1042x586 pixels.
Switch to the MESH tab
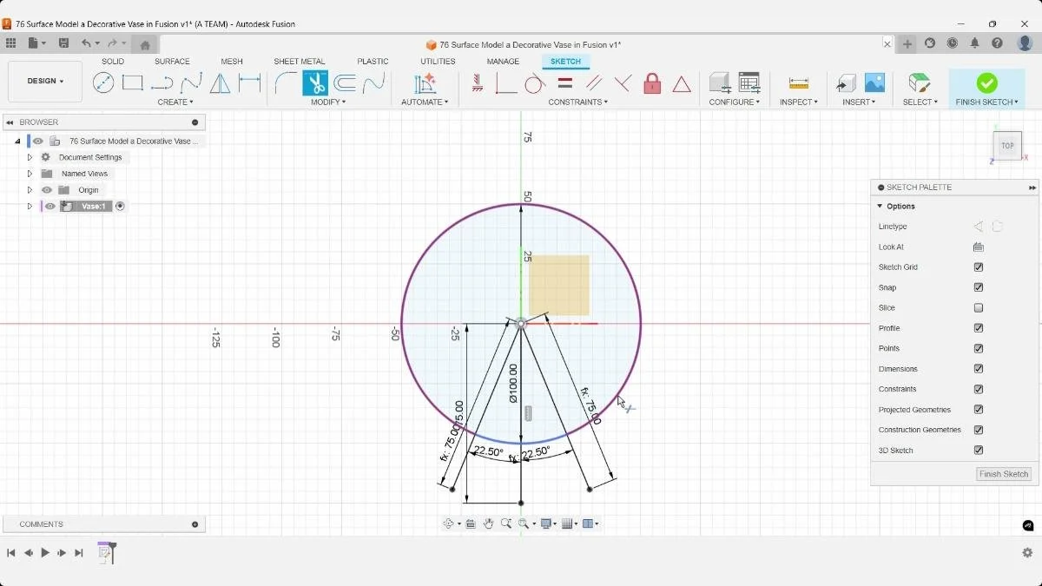[x=232, y=62]
